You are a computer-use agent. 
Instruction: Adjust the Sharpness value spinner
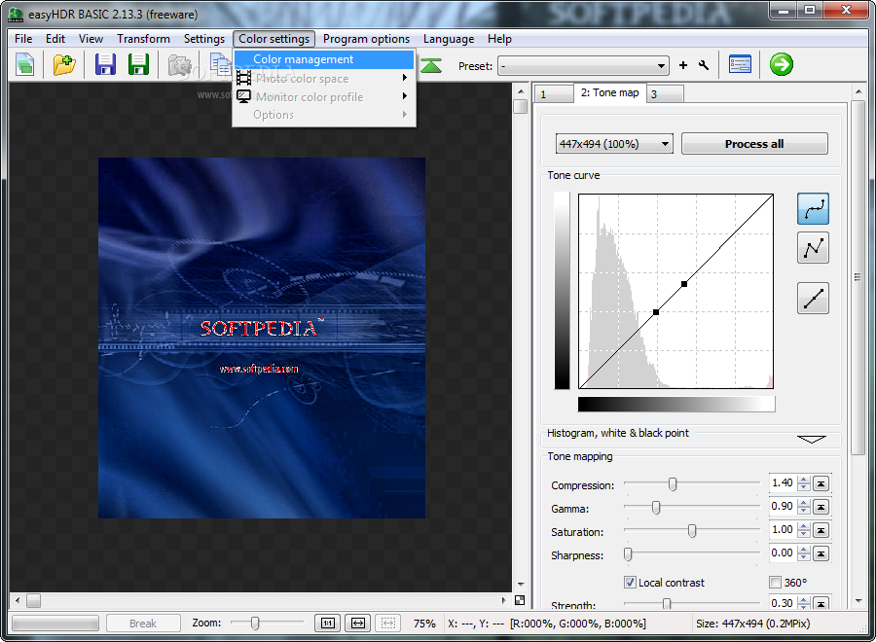point(803,553)
